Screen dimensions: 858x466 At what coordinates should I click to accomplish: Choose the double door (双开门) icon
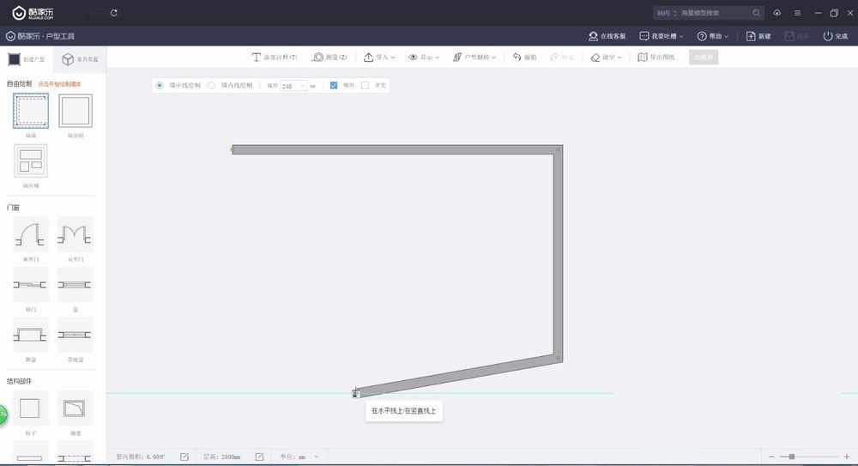tap(76, 233)
